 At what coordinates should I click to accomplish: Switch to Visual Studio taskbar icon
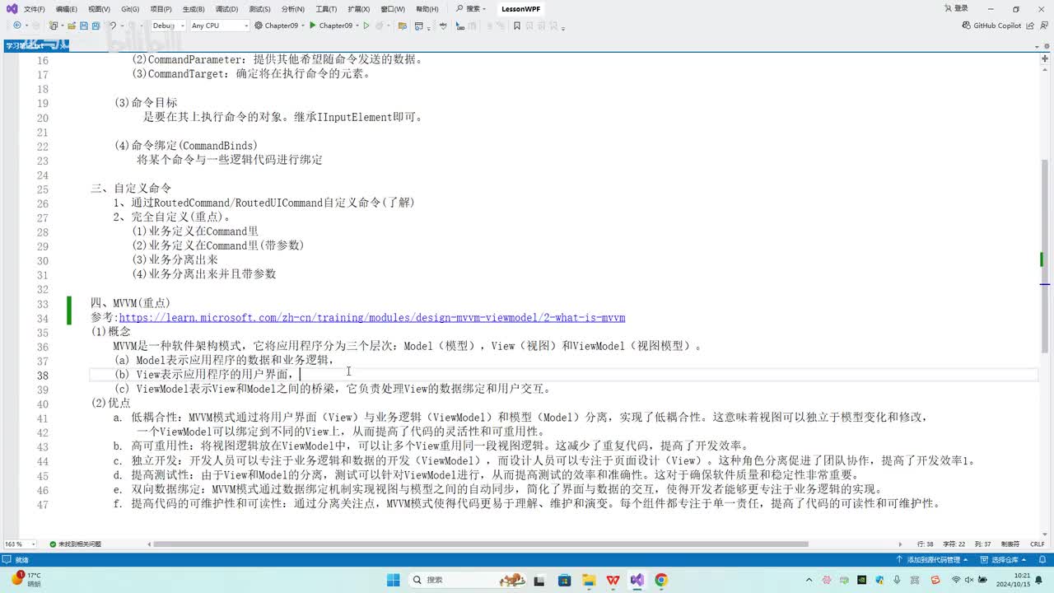pyautogui.click(x=637, y=580)
